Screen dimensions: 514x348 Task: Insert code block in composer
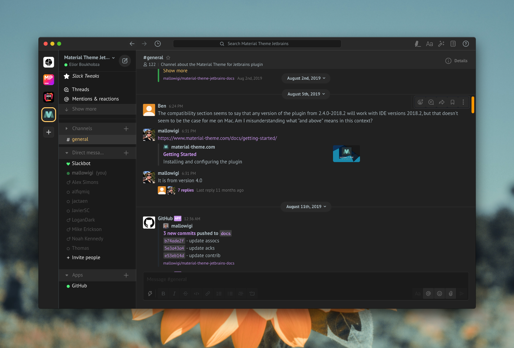coord(252,294)
